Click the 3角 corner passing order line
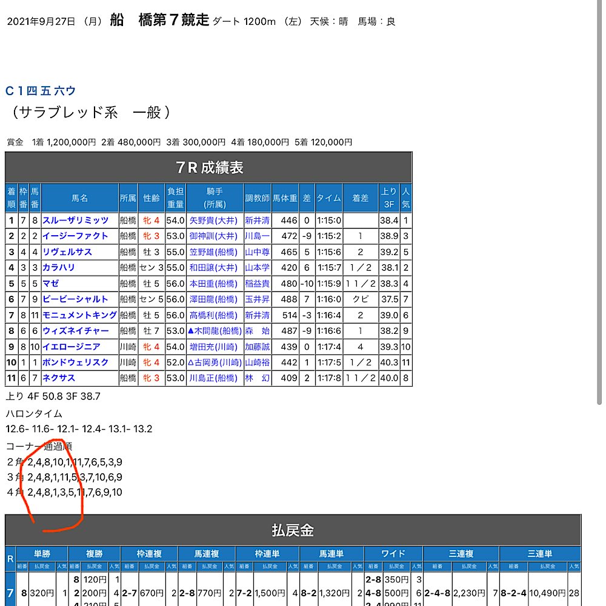606x606 pixels. pyautogui.click(x=65, y=478)
